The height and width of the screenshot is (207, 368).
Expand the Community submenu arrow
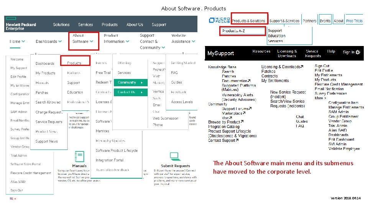[x=142, y=83]
